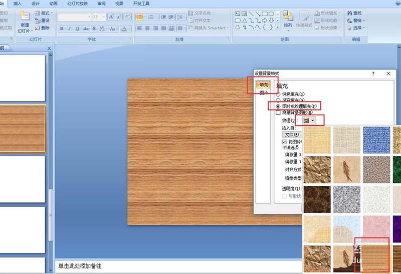Open the Slide Show (幻灯片放映) tab
401x274 pixels.
[78, 4]
